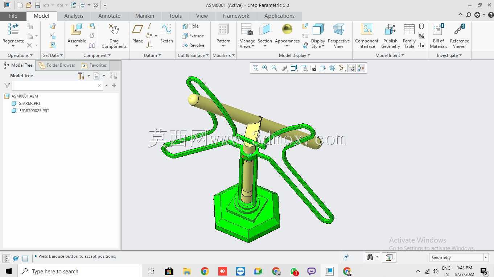Viewport: 494px width, 277px height.
Task: Open the Favorites tab
Action: coord(94,65)
